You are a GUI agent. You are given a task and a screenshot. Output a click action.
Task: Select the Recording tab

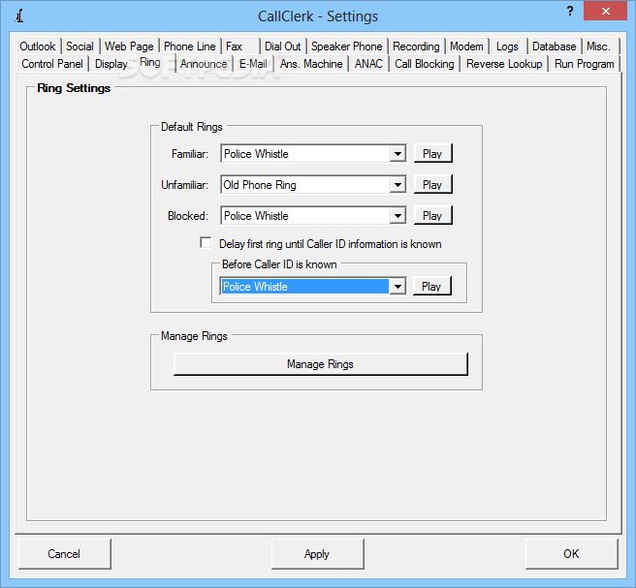click(416, 46)
